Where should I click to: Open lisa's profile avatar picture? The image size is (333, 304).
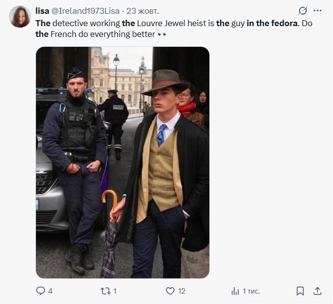coord(20,17)
